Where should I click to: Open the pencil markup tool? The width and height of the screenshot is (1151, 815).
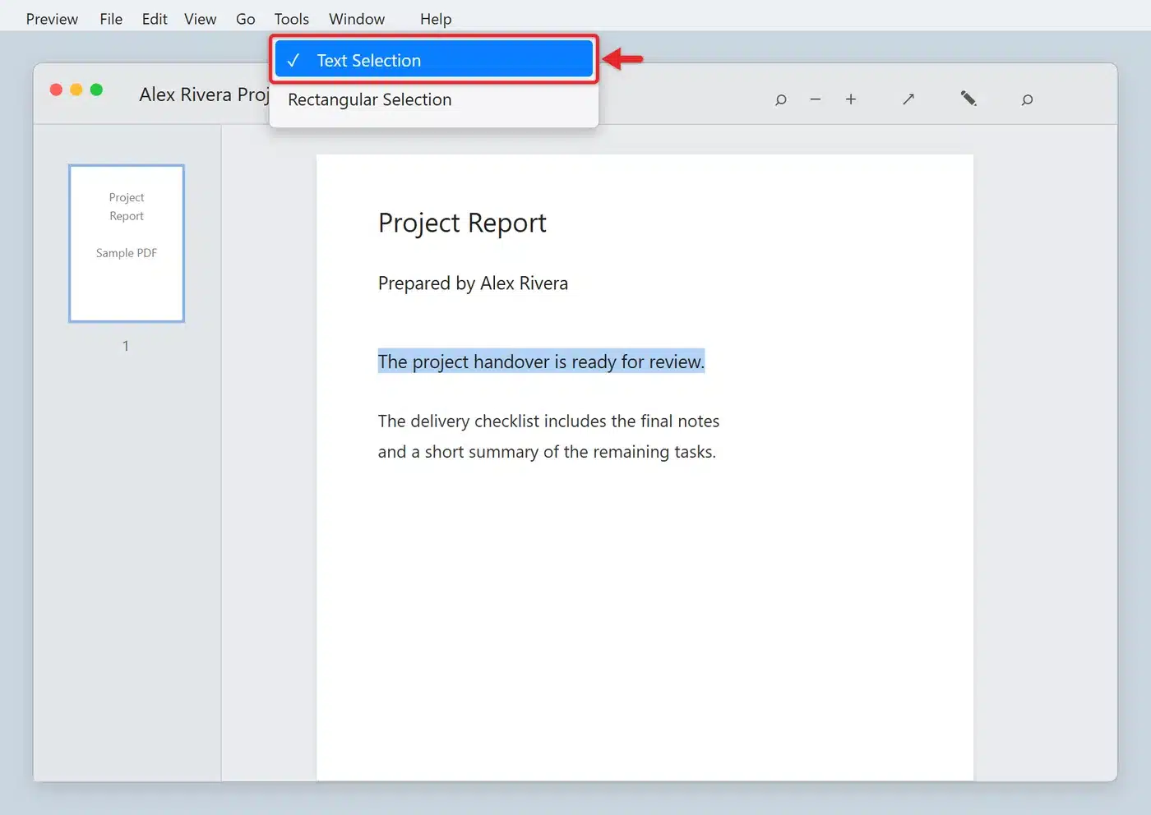click(968, 99)
